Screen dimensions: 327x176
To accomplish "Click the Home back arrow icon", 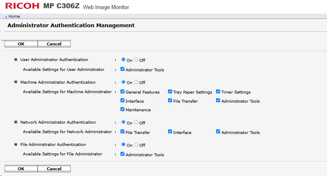I will (6, 17).
